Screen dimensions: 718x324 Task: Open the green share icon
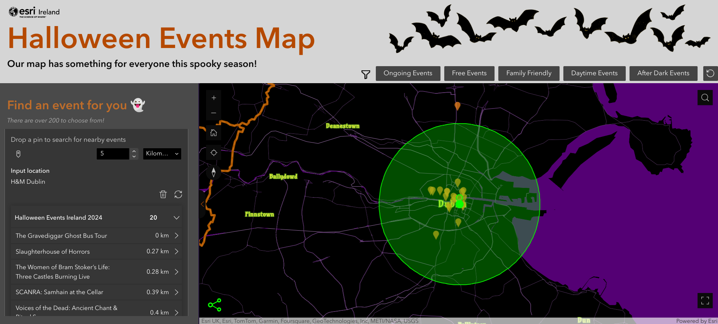tap(214, 305)
